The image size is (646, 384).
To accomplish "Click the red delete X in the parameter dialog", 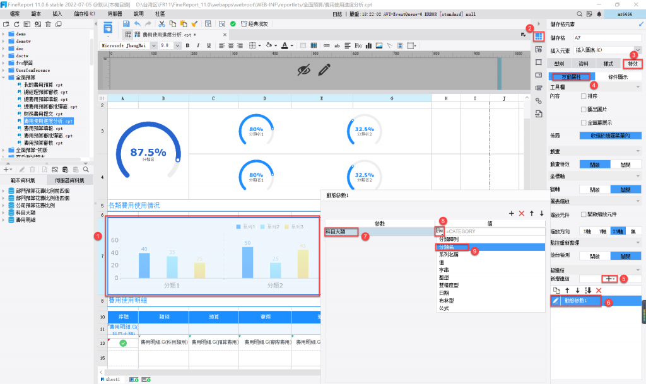I will coord(521,214).
